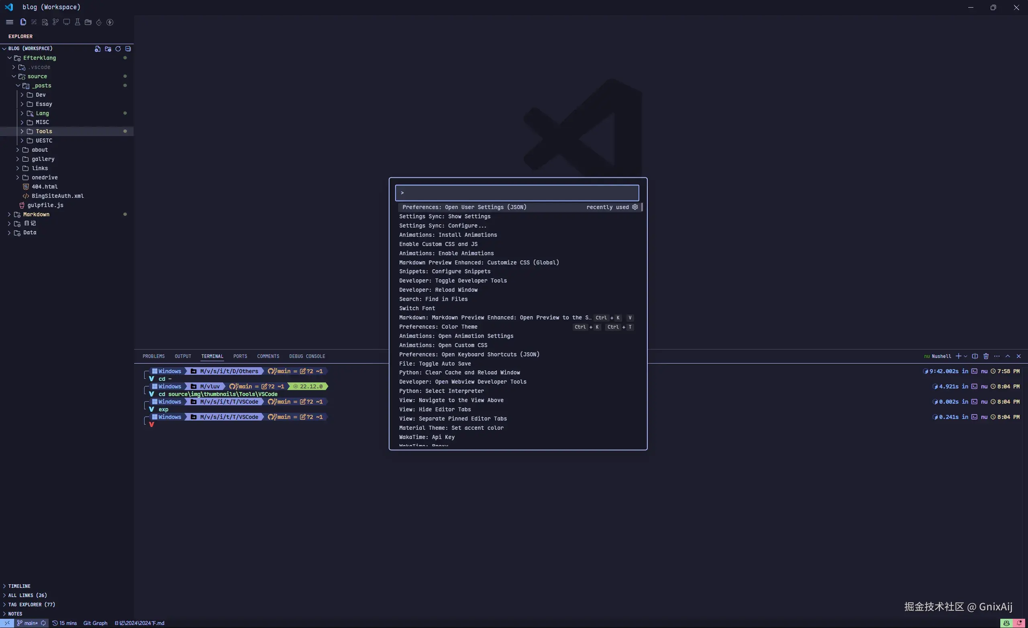Click the main branch status bar item
The height and width of the screenshot is (628, 1028).
pos(28,623)
